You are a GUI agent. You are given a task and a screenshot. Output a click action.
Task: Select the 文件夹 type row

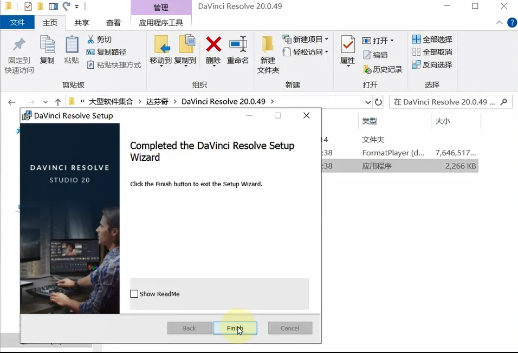coord(400,140)
